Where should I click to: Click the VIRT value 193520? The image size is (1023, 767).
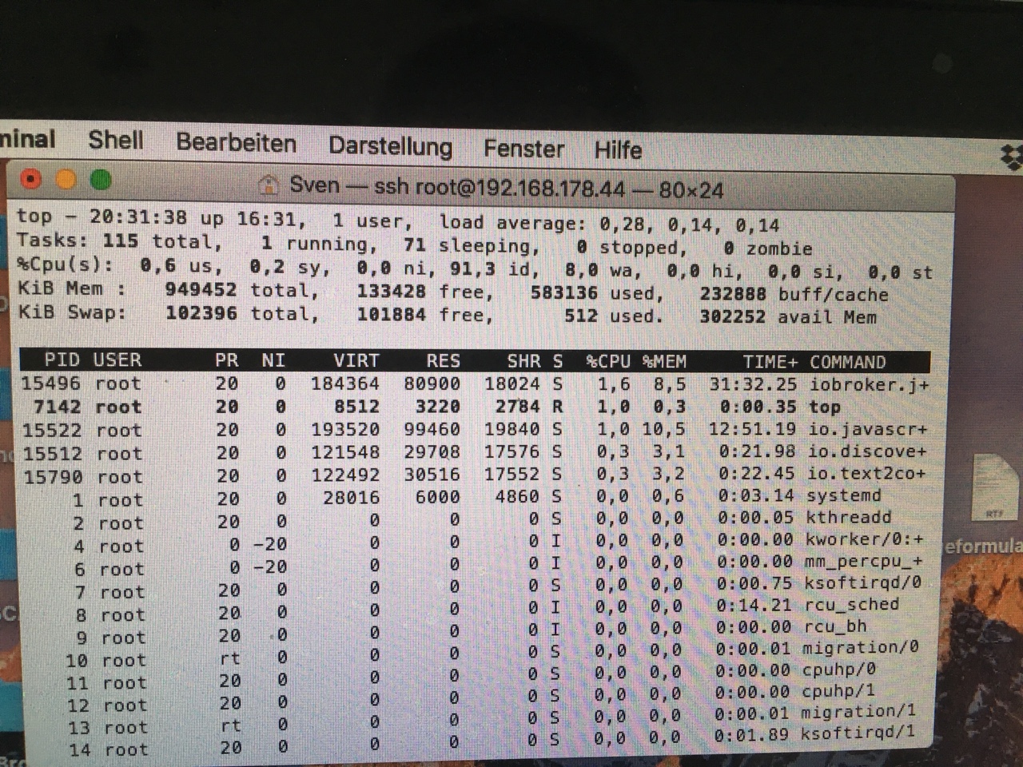pyautogui.click(x=345, y=429)
